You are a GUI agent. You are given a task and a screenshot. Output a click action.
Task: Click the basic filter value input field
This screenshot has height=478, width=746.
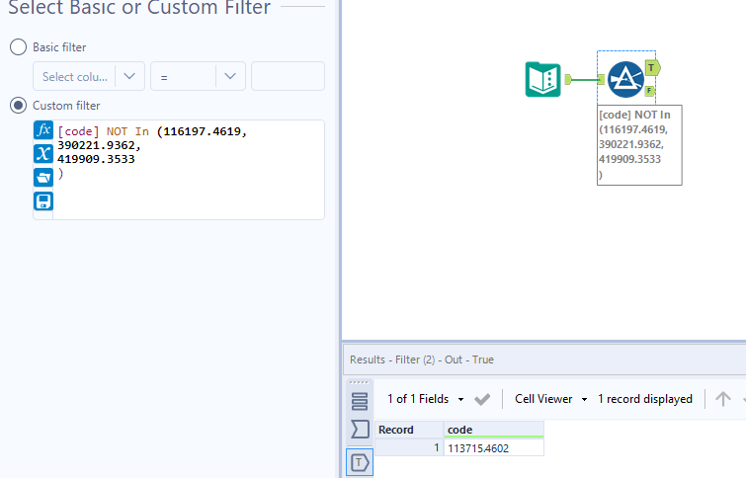[x=288, y=76]
